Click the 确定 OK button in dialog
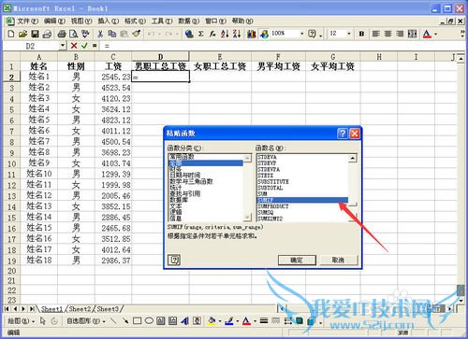This screenshot has width=468, height=339. point(297,260)
